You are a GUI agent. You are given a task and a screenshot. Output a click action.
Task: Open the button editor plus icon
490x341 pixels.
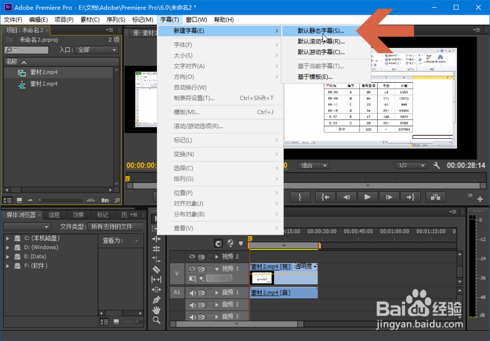[x=480, y=199]
